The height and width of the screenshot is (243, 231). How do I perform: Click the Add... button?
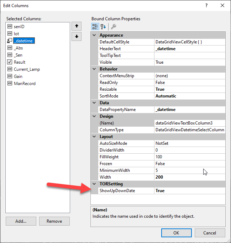pos(21,221)
